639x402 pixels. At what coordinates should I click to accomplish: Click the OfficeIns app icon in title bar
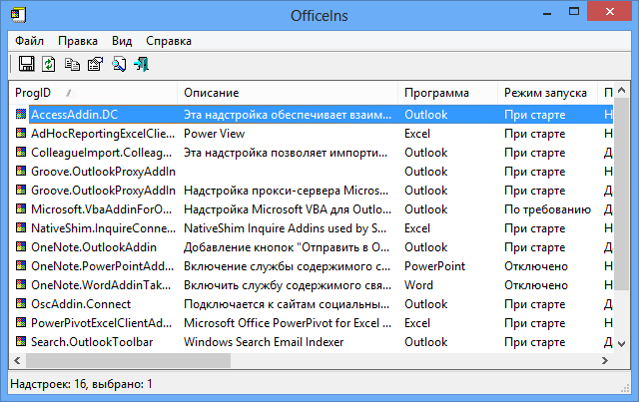(18, 15)
